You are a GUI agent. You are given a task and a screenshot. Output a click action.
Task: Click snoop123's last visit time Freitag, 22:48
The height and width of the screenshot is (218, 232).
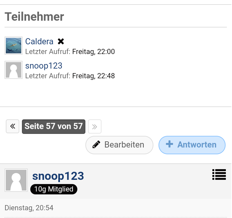click(93, 76)
